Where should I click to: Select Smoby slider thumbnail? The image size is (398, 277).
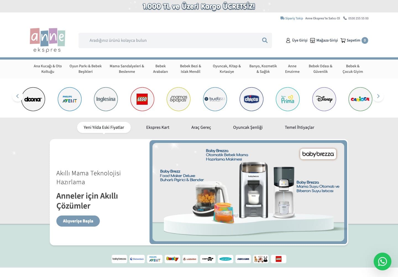click(172, 259)
